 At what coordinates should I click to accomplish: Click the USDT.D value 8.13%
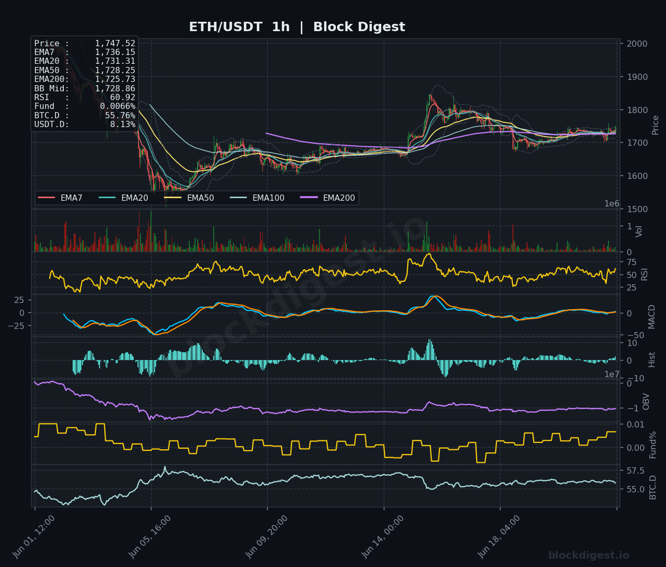[x=122, y=125]
